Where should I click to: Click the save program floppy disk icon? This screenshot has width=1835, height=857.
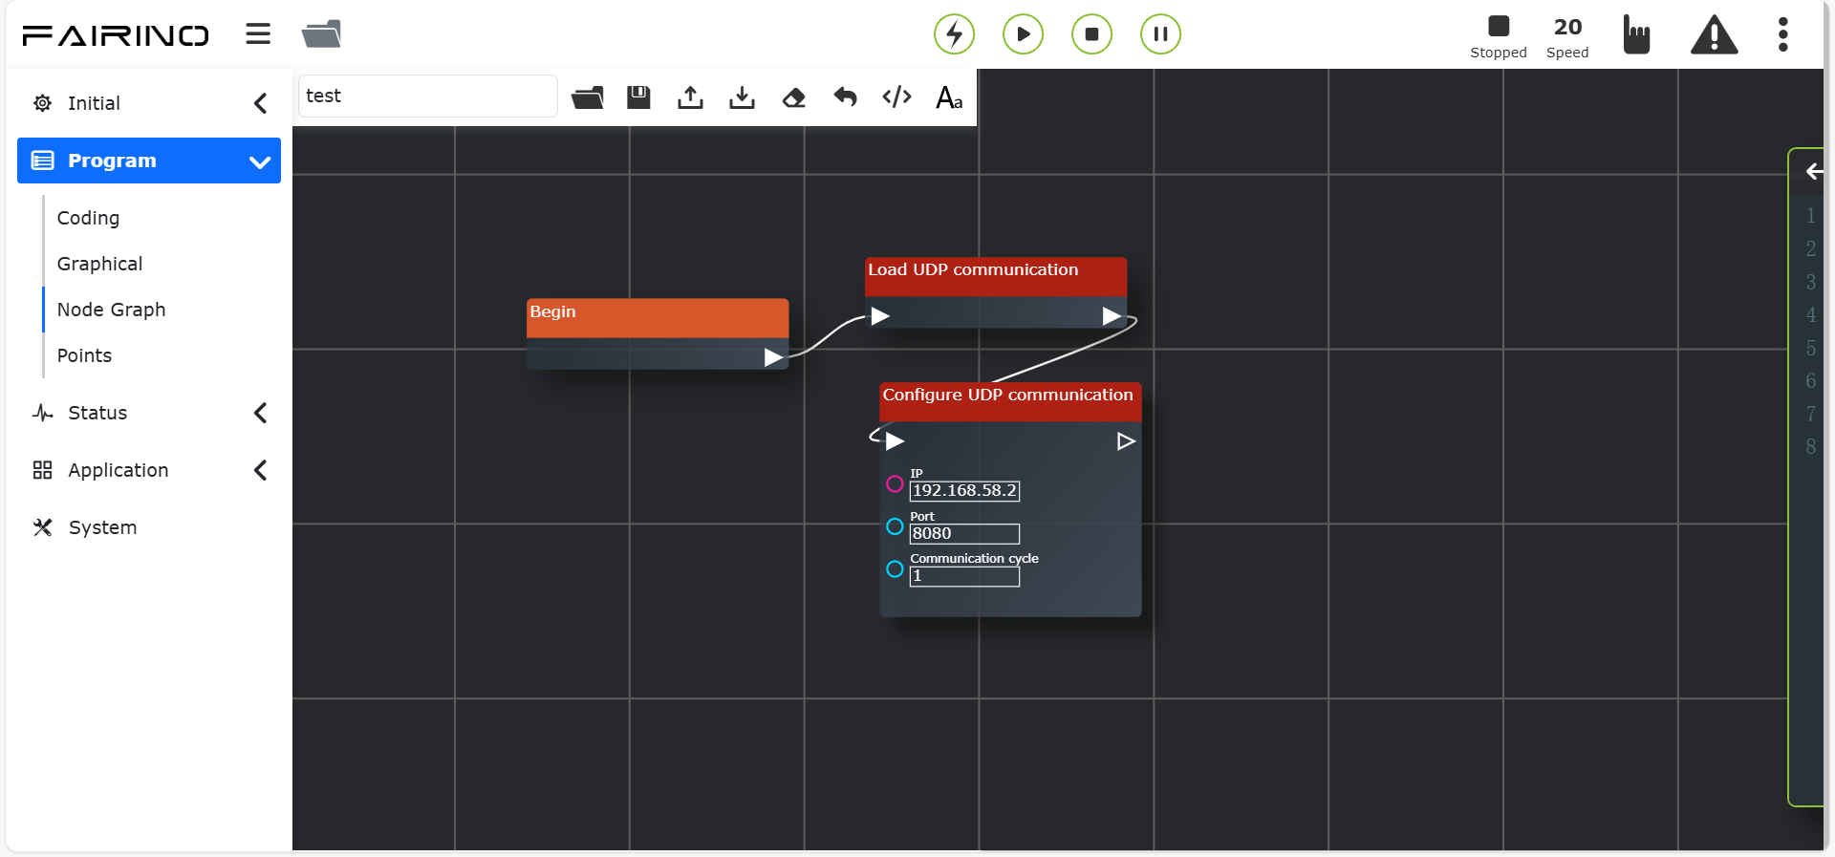point(638,96)
